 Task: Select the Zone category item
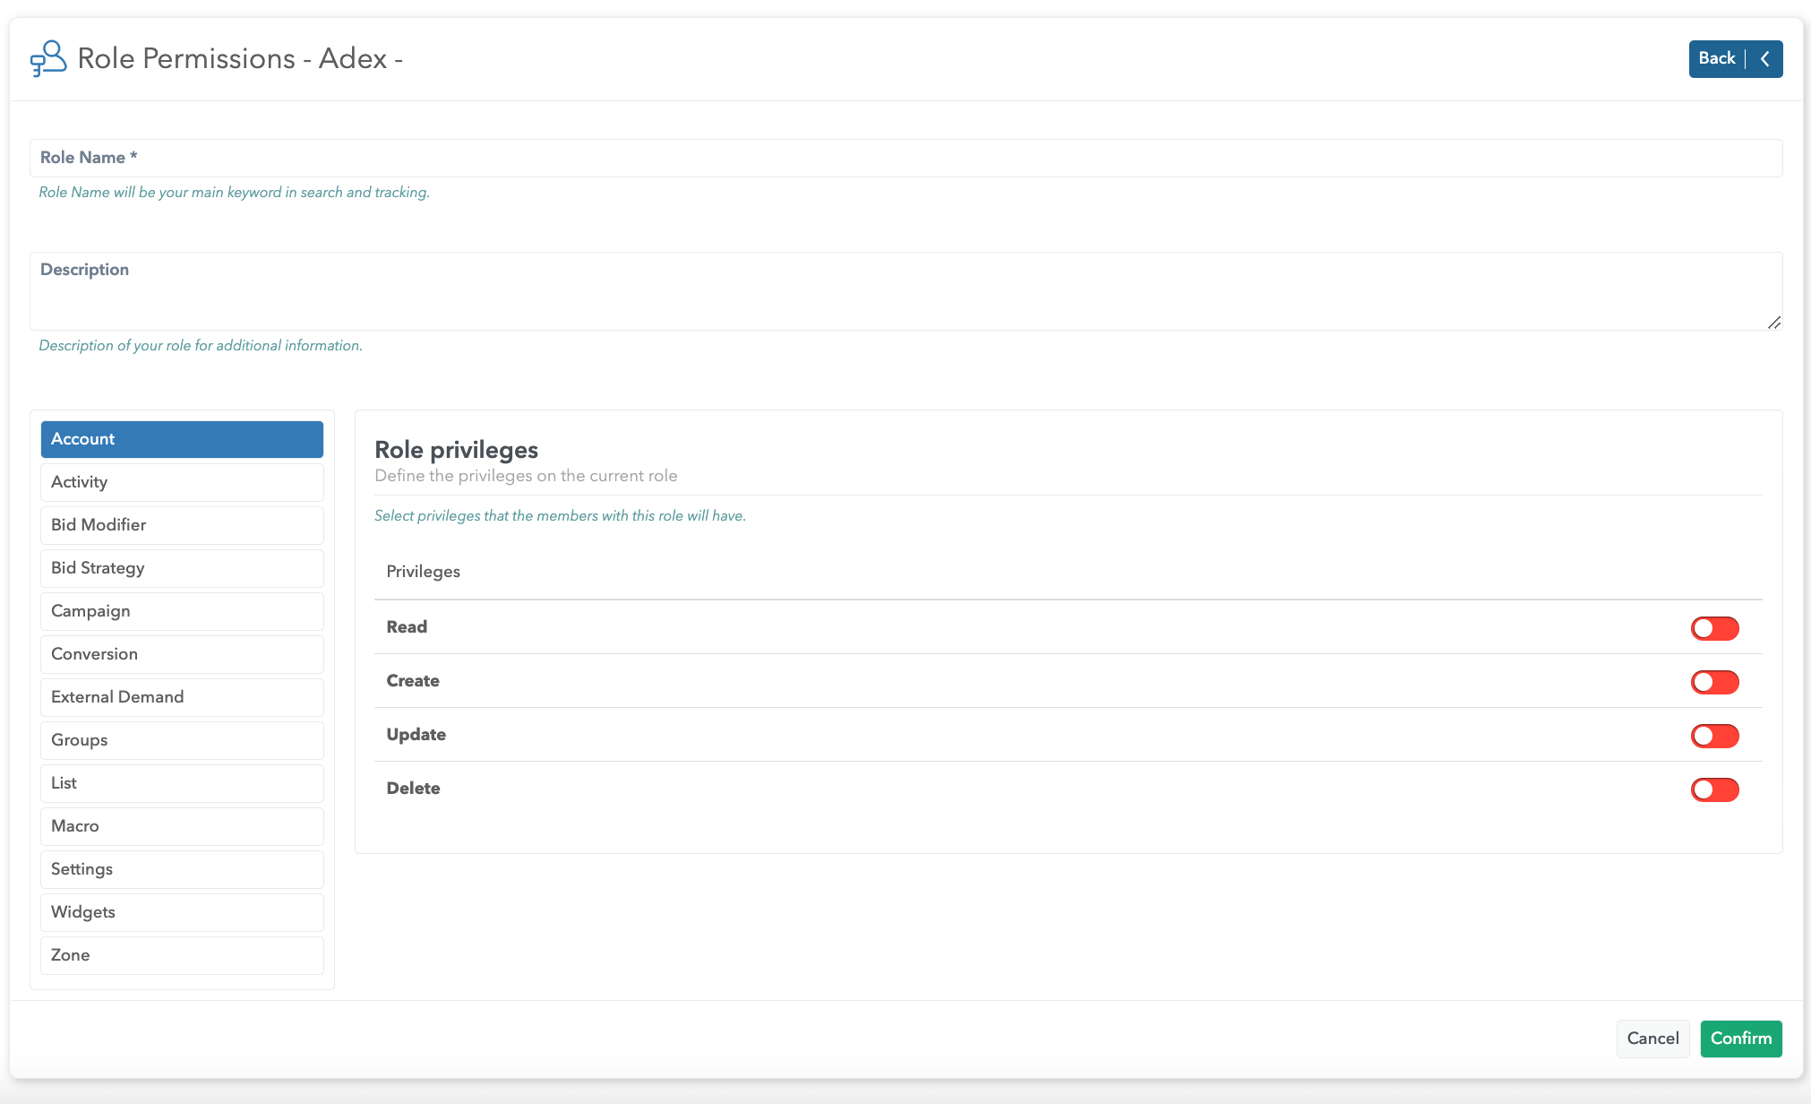(x=182, y=955)
